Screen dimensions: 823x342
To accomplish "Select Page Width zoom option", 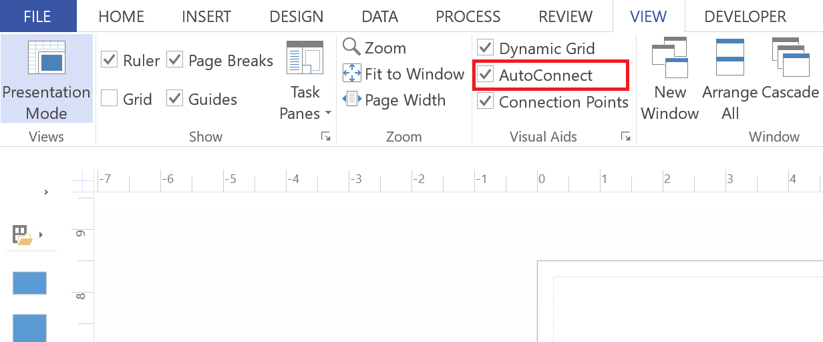I will 394,100.
